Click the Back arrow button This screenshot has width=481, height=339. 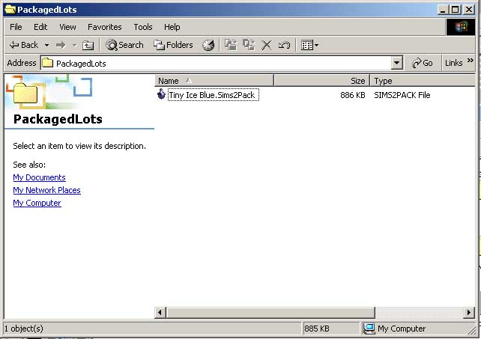[x=24, y=45]
